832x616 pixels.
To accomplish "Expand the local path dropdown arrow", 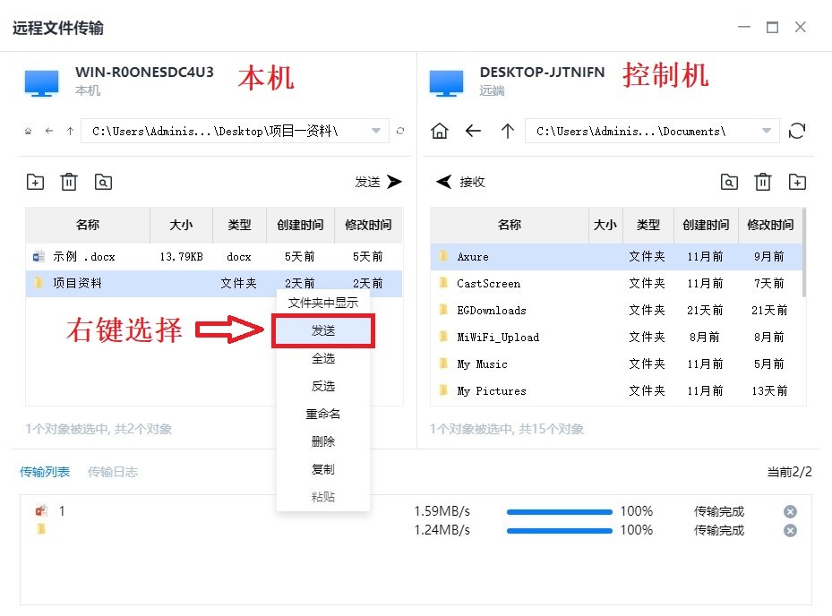I will click(378, 131).
